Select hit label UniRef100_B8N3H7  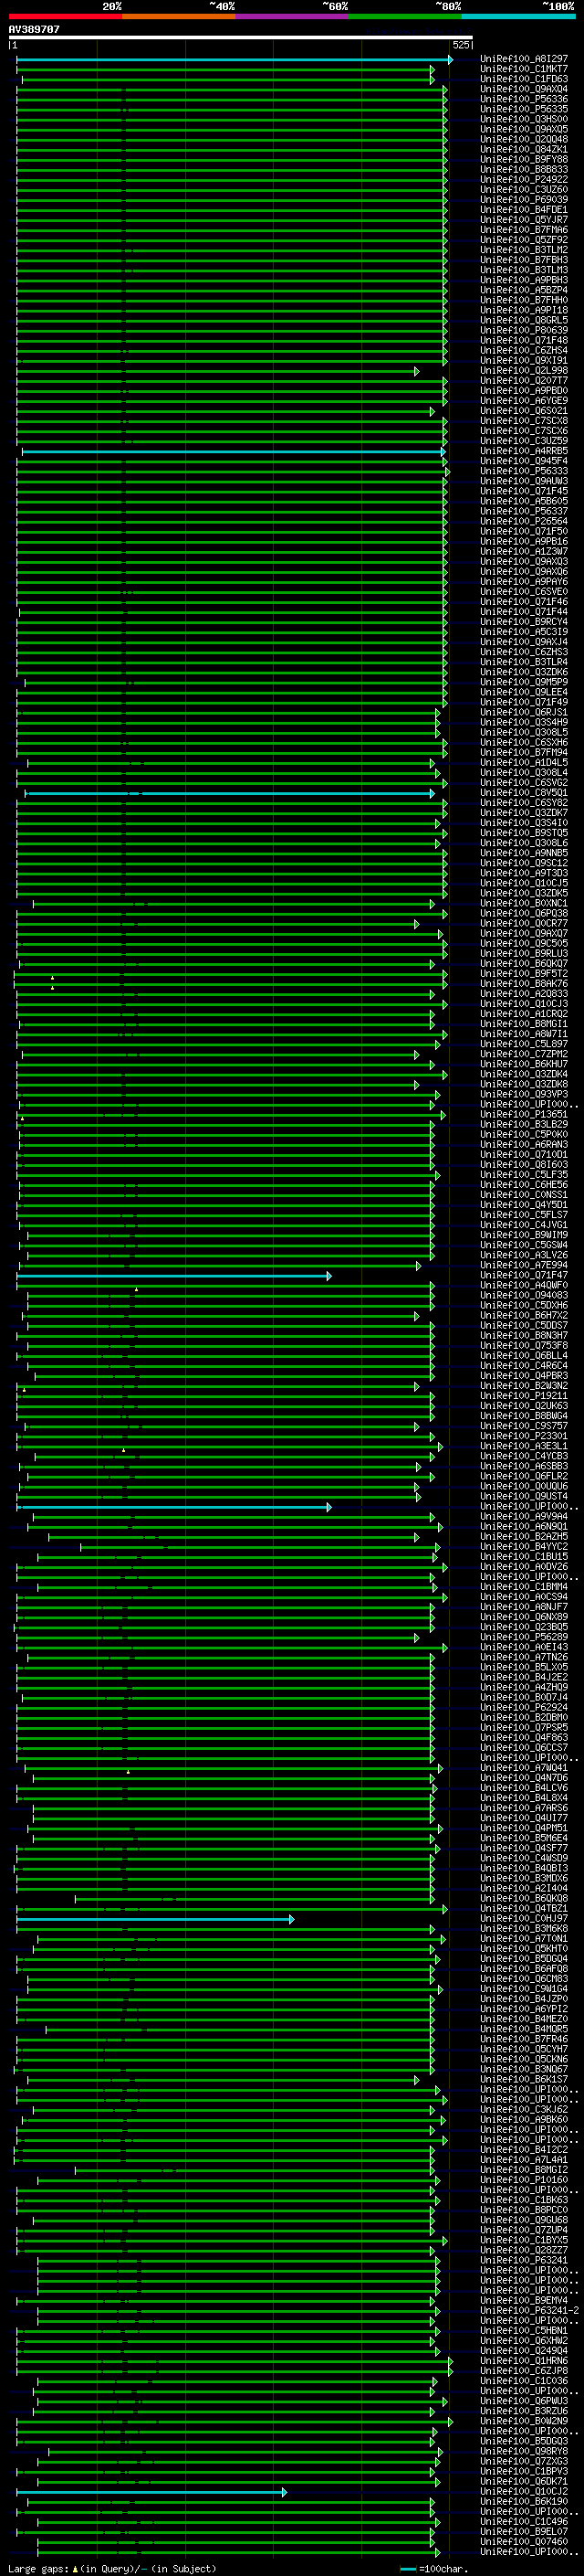pos(523,1336)
